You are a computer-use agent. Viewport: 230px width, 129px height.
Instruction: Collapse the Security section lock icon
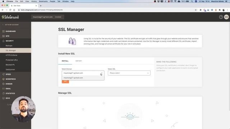pyautogui.click(x=4, y=41)
